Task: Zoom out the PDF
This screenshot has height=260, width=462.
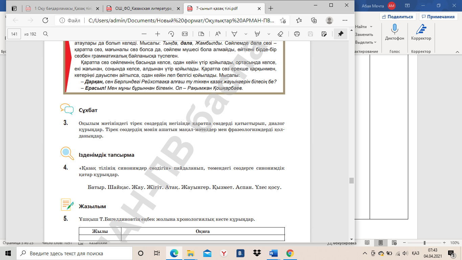Action: [x=144, y=34]
